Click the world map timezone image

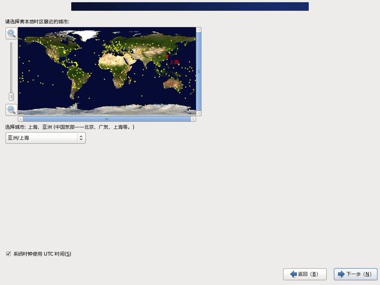pyautogui.click(x=107, y=71)
